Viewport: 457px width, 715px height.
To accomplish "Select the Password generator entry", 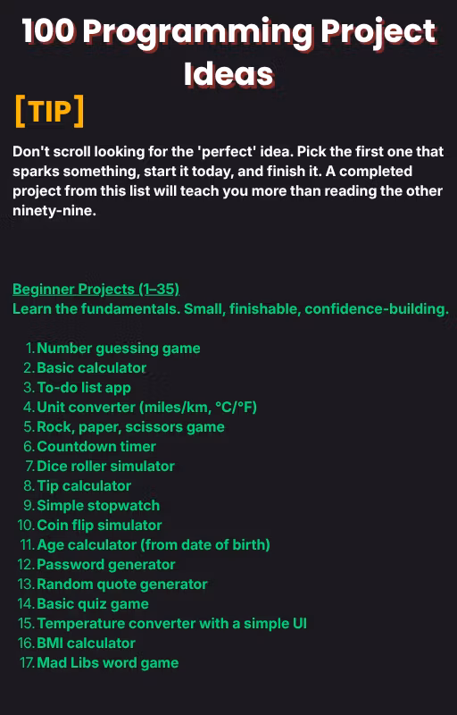I will (x=106, y=565).
